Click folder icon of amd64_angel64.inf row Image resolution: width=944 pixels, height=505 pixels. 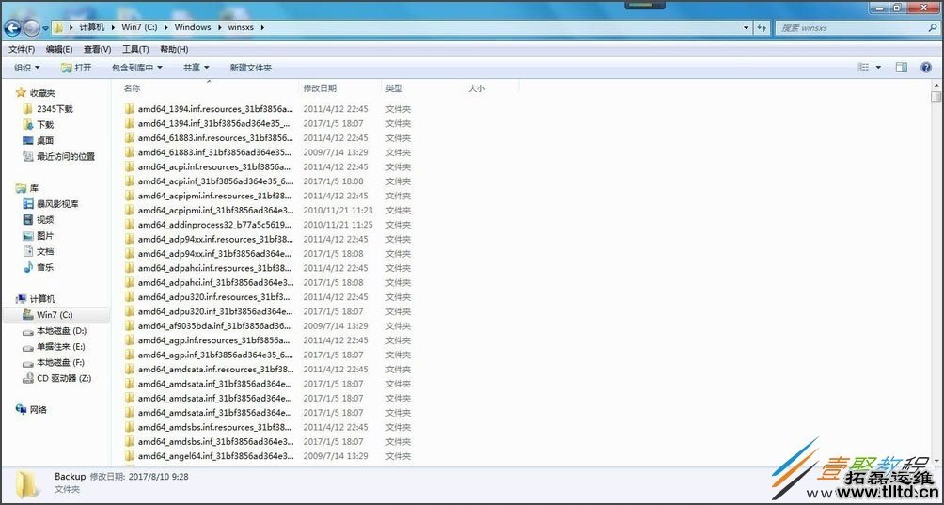130,456
